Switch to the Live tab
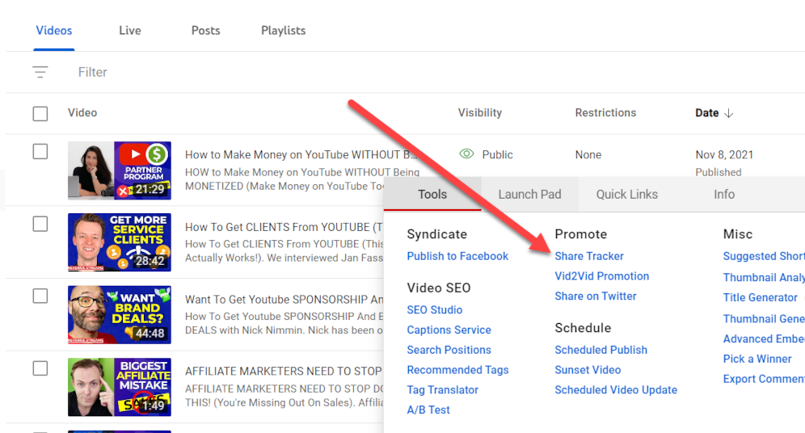This screenshot has height=433, width=805. coord(129,31)
